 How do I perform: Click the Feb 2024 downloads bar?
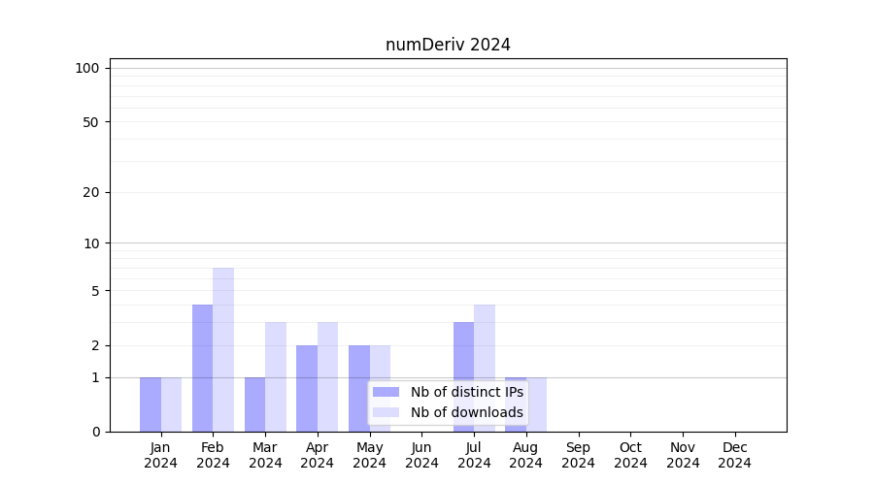click(223, 349)
